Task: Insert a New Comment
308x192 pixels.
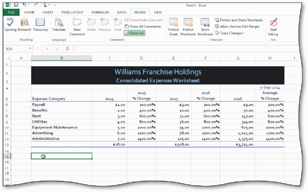Action: (77, 27)
